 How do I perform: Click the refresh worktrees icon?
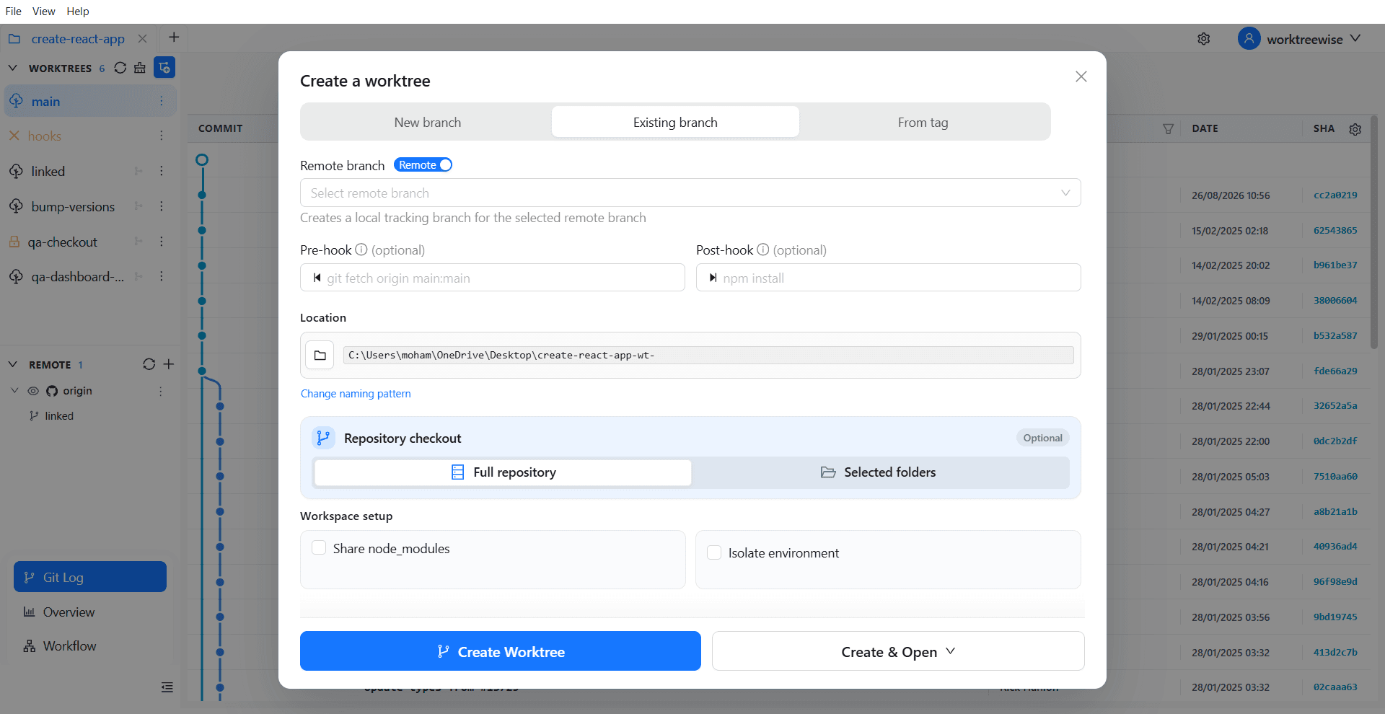pyautogui.click(x=120, y=68)
